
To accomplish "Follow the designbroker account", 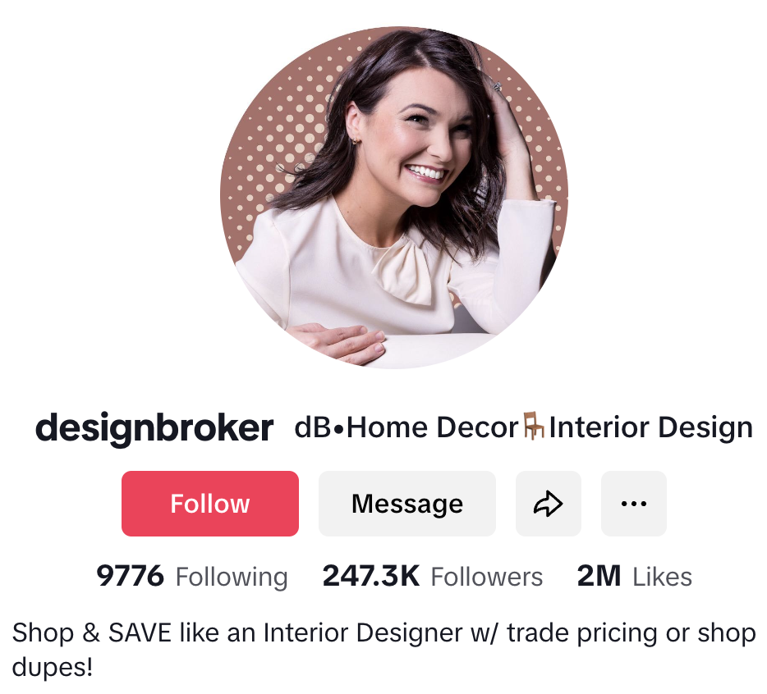I will (210, 504).
